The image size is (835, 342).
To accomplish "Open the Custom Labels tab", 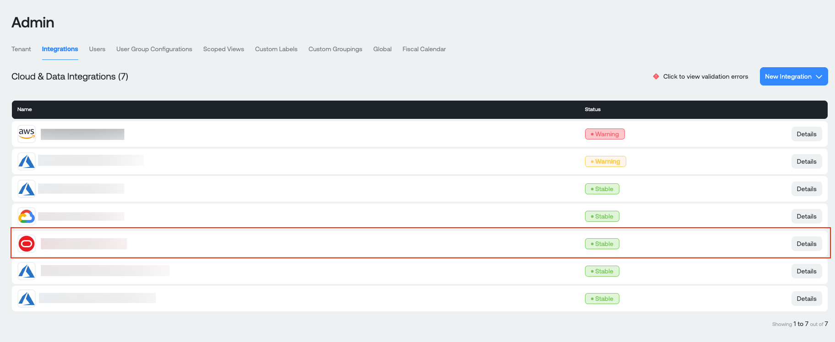I will 276,49.
